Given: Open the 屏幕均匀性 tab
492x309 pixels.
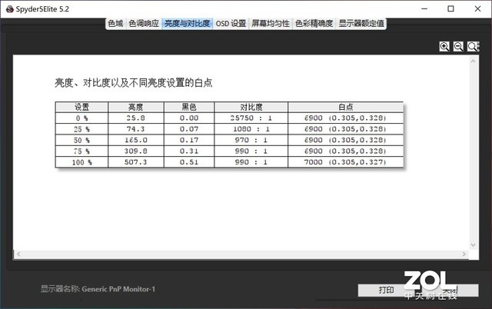Looking at the screenshot, I should click(271, 24).
